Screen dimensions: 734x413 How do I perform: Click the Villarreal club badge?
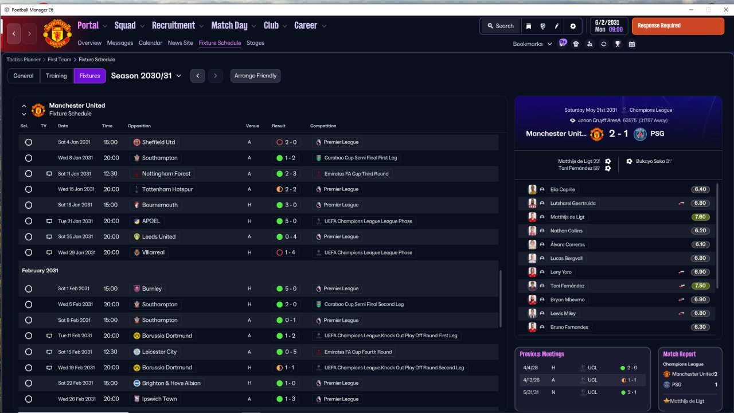[136, 252]
